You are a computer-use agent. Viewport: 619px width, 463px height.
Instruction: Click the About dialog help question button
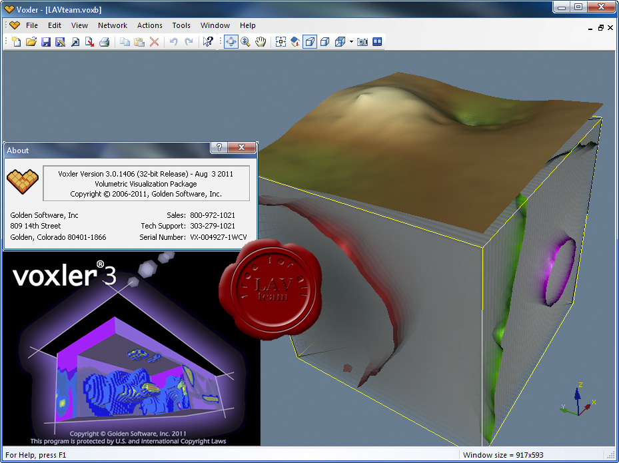click(x=219, y=148)
